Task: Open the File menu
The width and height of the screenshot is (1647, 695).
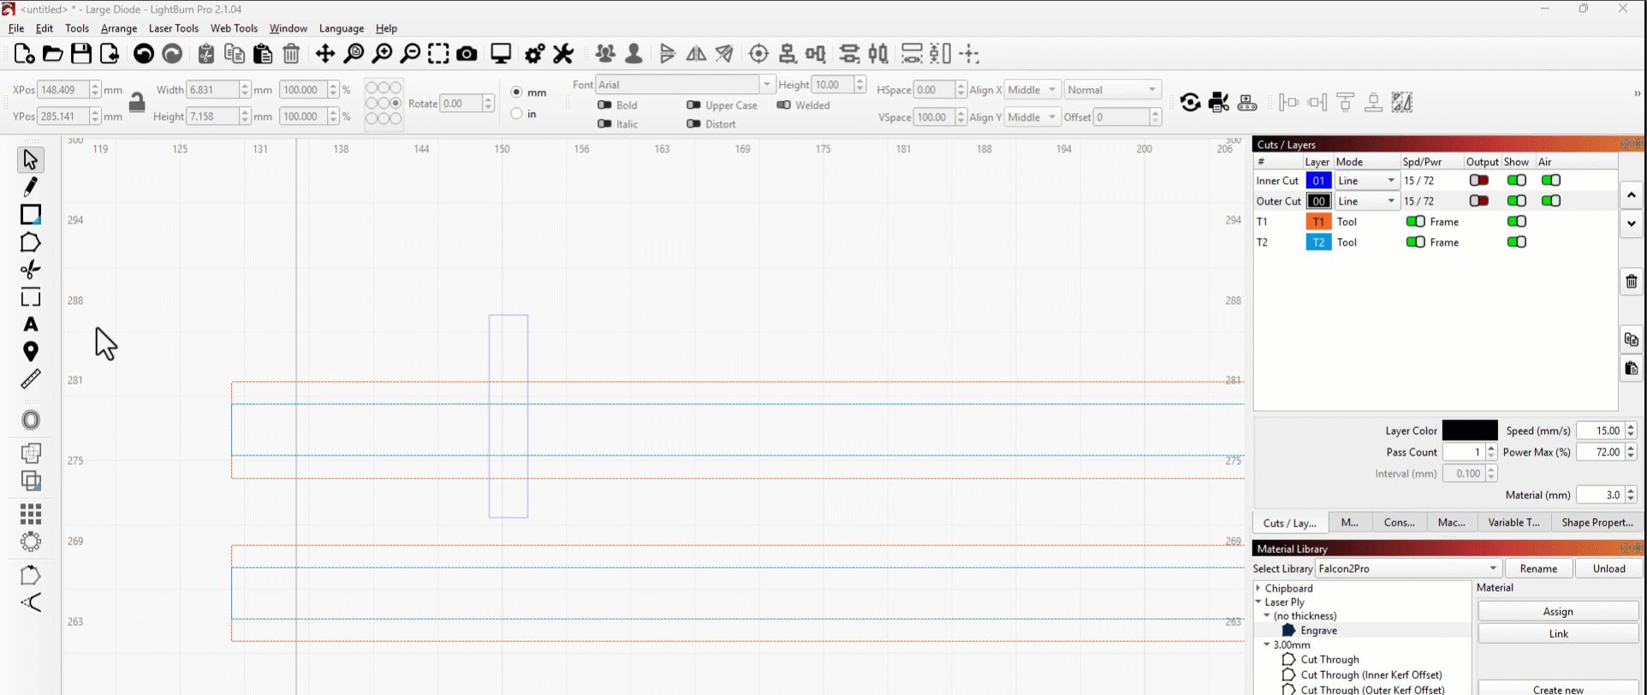Action: click(16, 28)
